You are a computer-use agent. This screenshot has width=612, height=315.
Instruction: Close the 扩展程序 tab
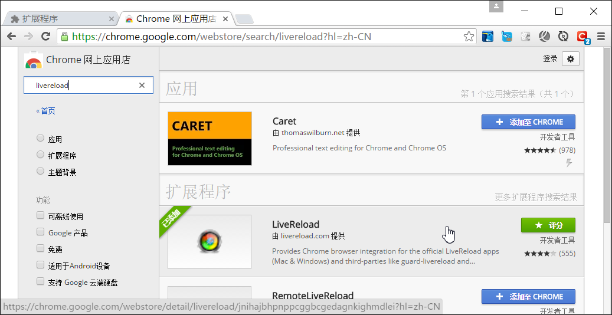click(111, 19)
